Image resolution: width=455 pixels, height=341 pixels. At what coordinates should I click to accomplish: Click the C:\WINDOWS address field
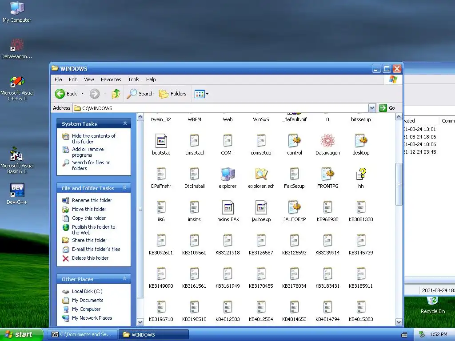coord(220,108)
